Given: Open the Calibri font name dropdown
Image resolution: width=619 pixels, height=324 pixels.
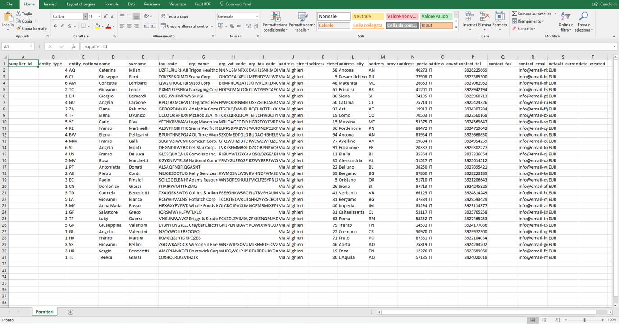Looking at the screenshot, I should [85, 16].
